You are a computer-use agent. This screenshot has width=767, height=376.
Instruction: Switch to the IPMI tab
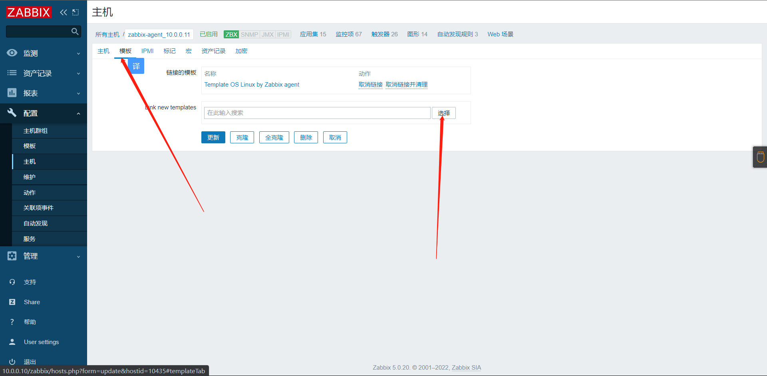[147, 51]
